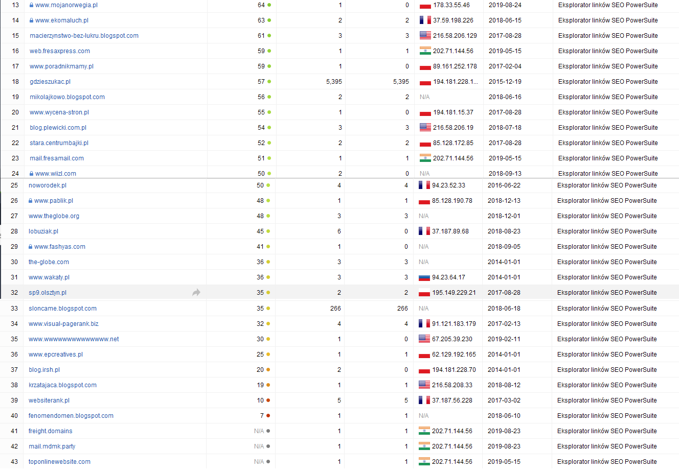Open the www.mojanorwegia.pl domain link

(x=66, y=5)
